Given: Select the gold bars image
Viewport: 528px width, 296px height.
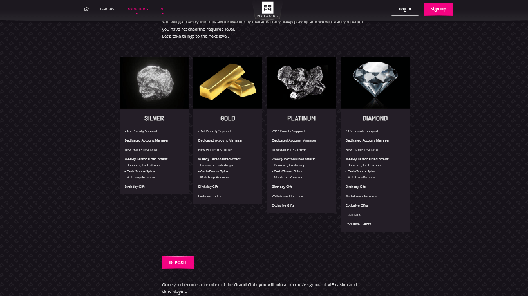Looking at the screenshot, I should (x=228, y=83).
